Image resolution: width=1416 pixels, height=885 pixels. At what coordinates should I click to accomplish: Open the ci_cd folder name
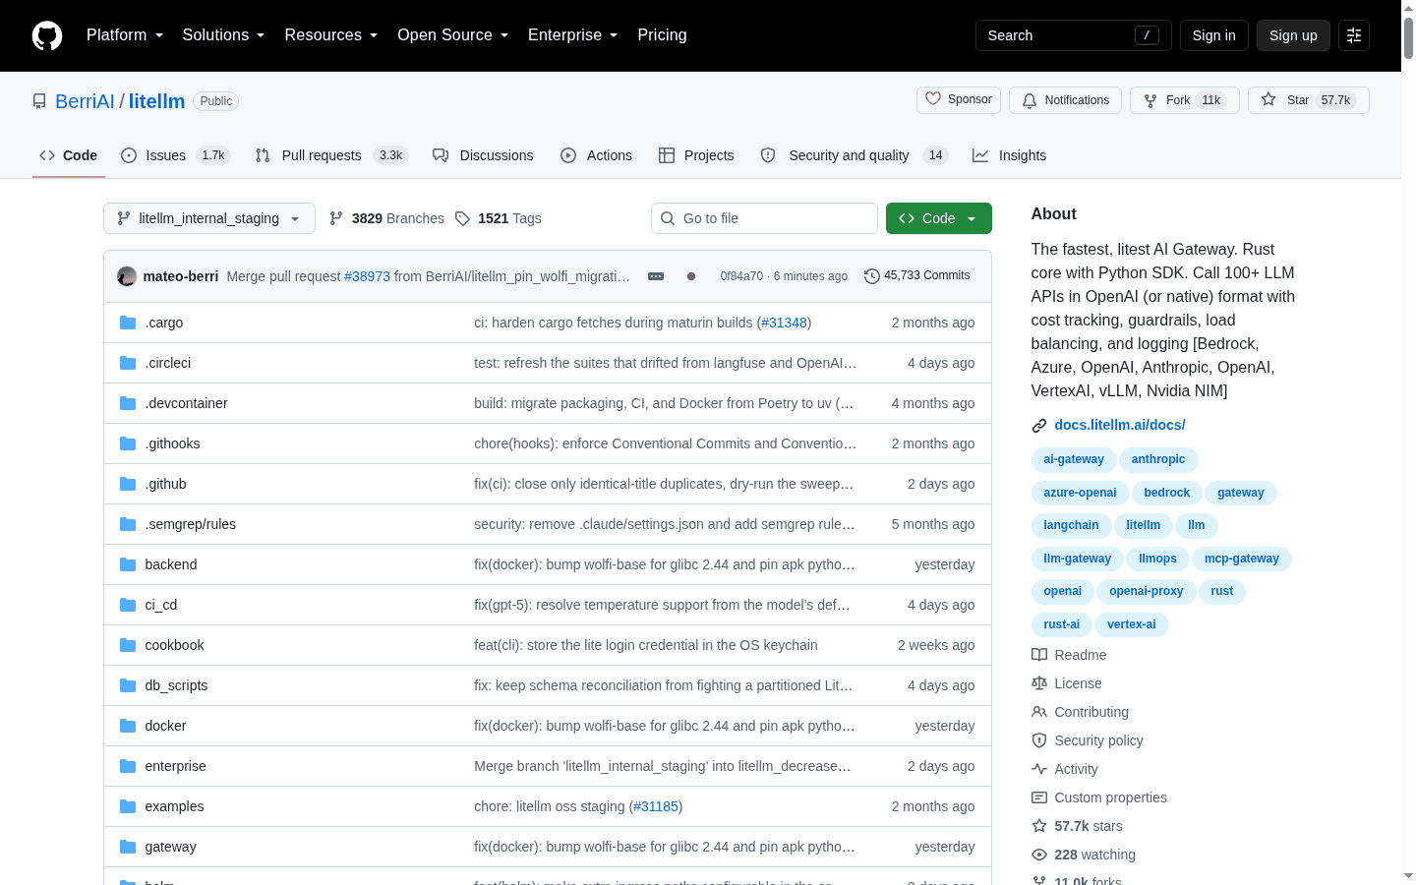pyautogui.click(x=161, y=605)
